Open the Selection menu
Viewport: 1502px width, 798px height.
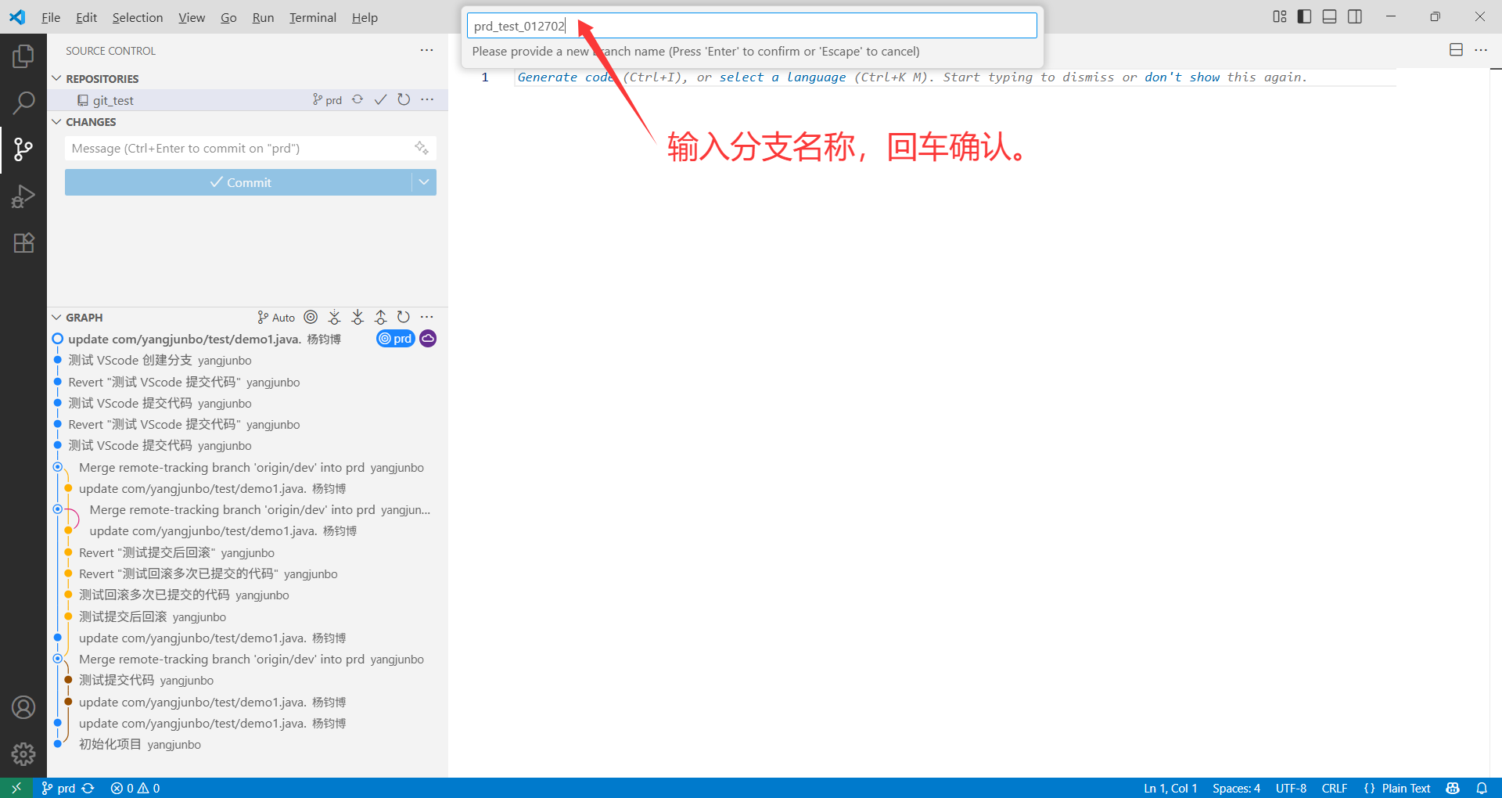point(138,17)
